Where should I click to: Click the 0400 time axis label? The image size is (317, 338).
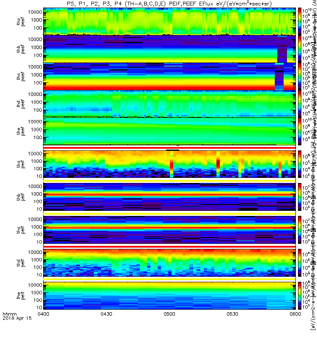pyautogui.click(x=44, y=314)
